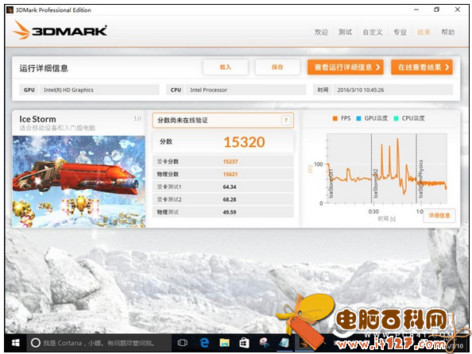The image size is (472, 354).
Task: Click 查看运行详细信息 button
Action: point(346,67)
